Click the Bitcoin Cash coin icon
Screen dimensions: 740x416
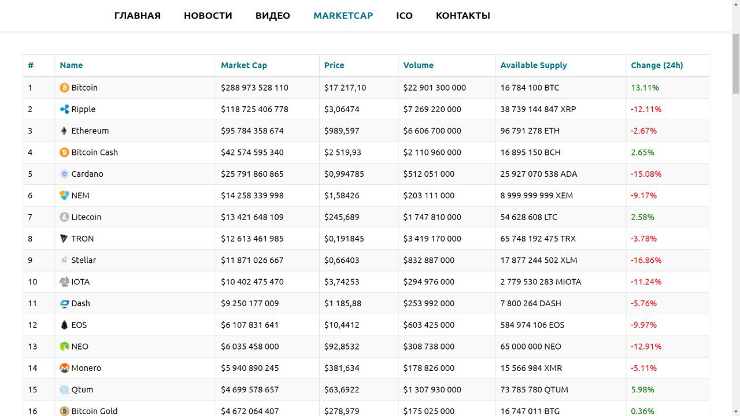tap(64, 153)
